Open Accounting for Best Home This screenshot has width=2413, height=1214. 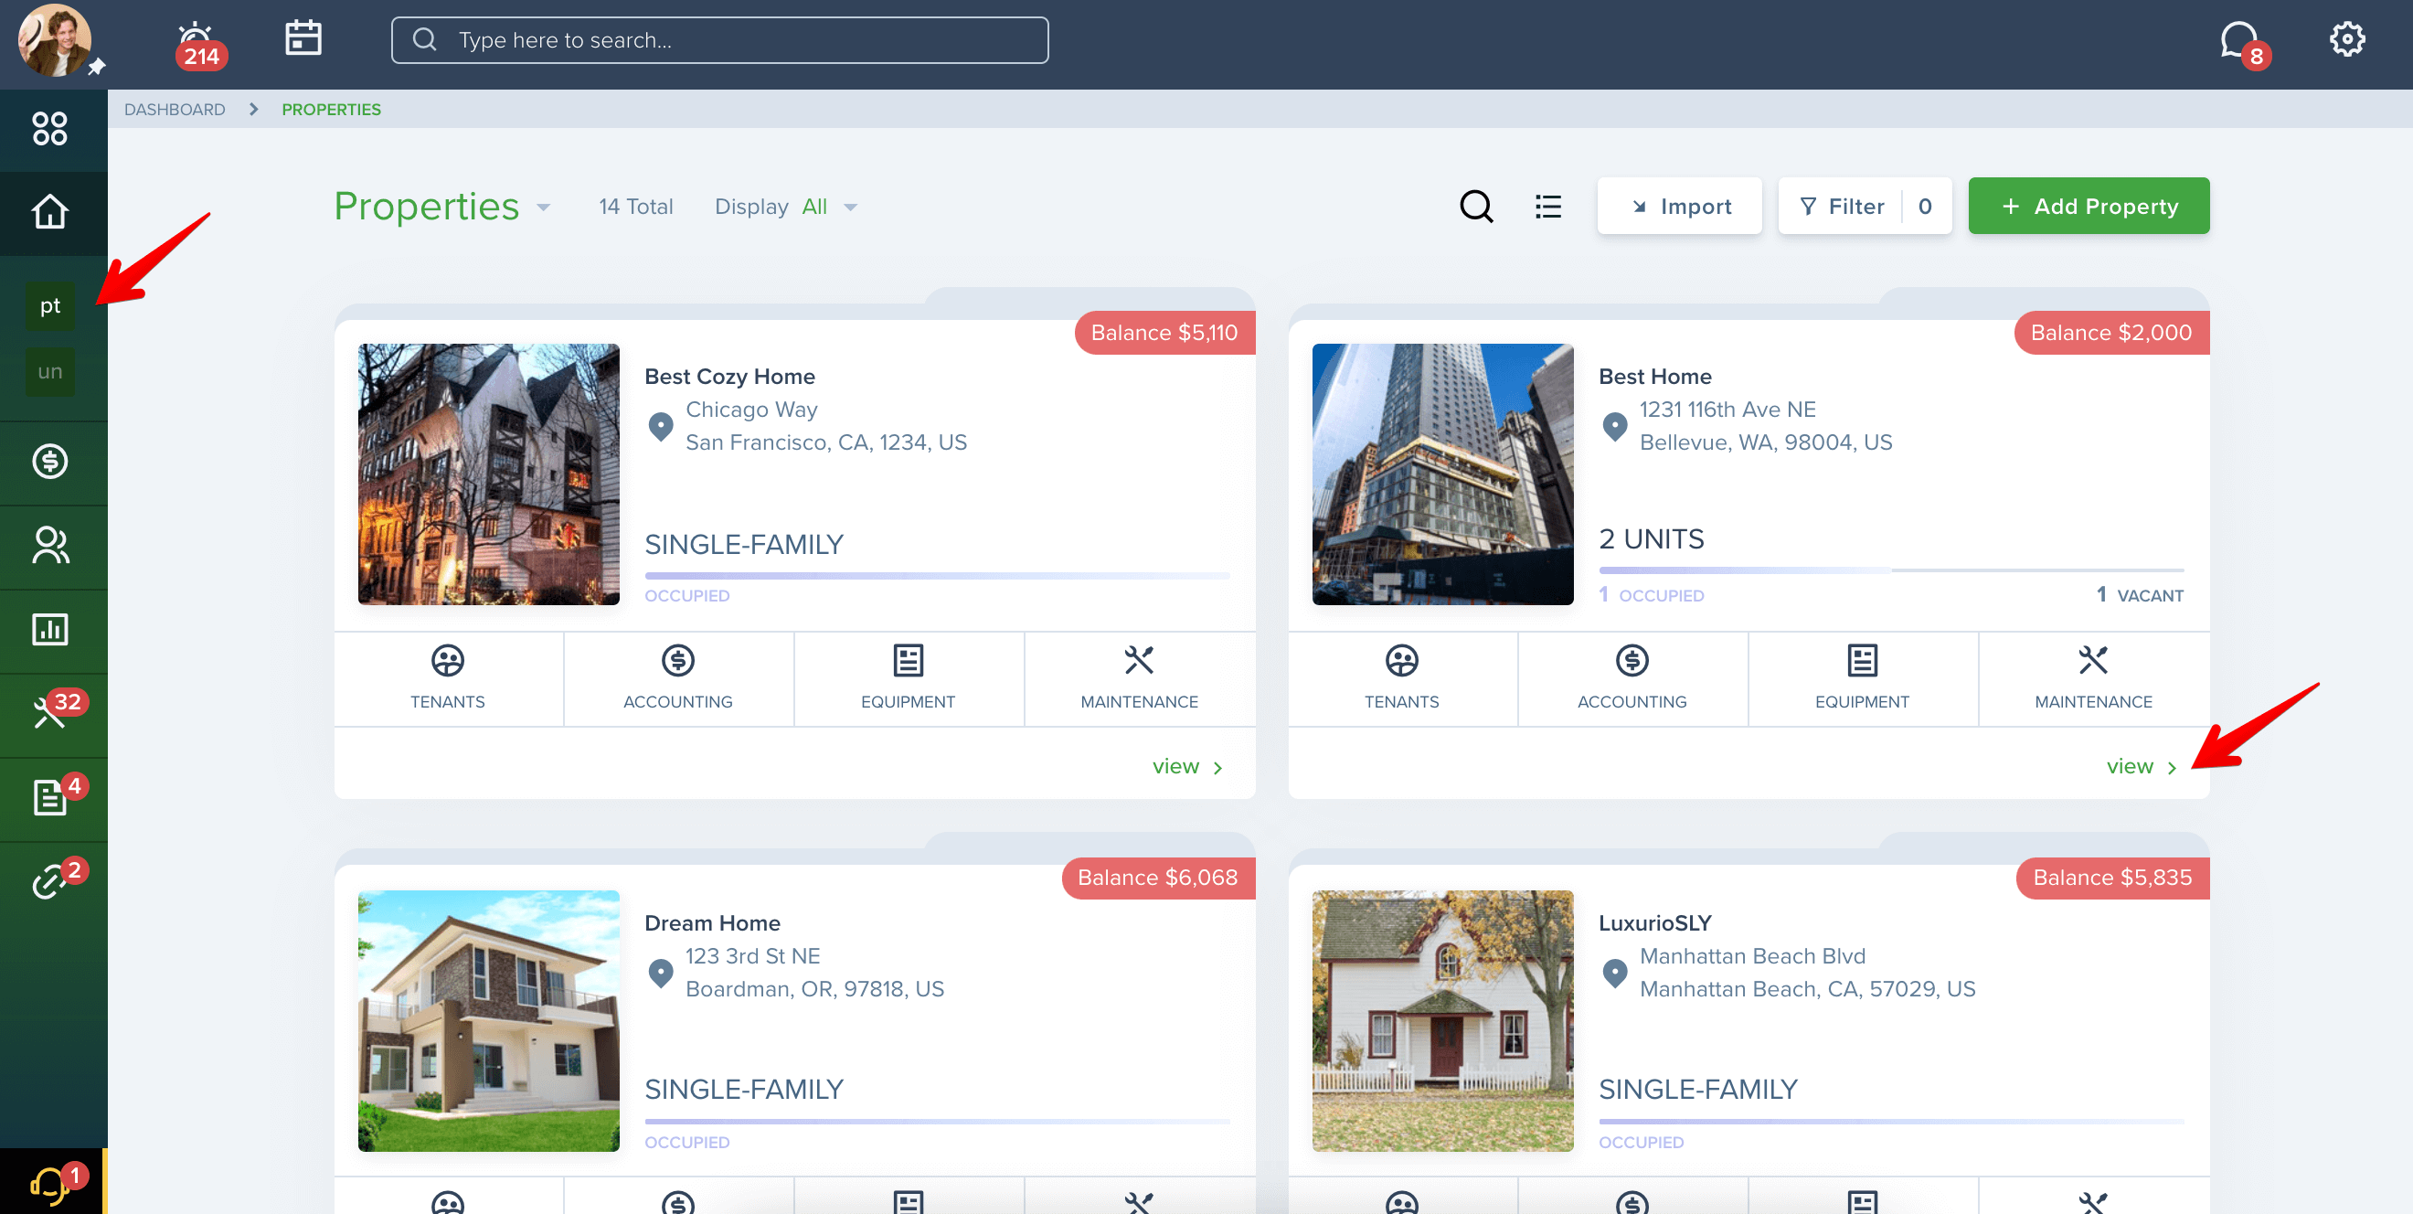coord(1632,678)
